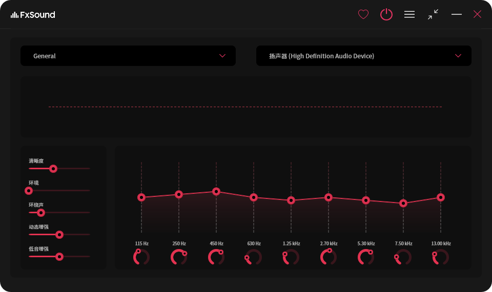
Task: Click the 动态增强 slider handle
Action: [59, 235]
